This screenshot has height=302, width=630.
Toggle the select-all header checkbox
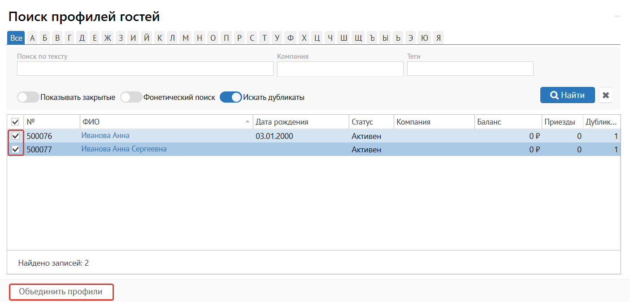point(15,122)
